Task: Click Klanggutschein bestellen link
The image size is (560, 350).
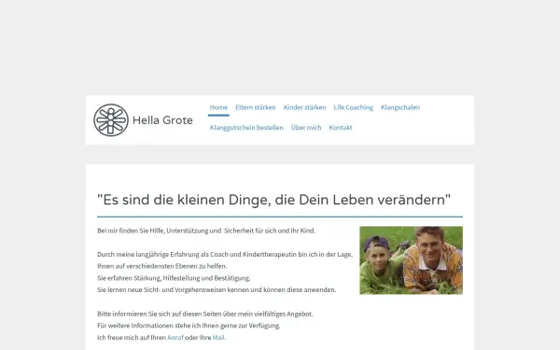Action: (x=246, y=128)
